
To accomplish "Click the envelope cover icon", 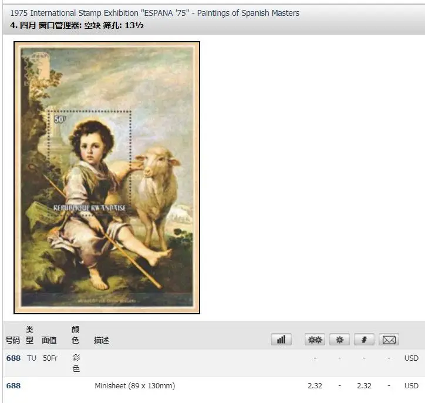I will tap(389, 340).
